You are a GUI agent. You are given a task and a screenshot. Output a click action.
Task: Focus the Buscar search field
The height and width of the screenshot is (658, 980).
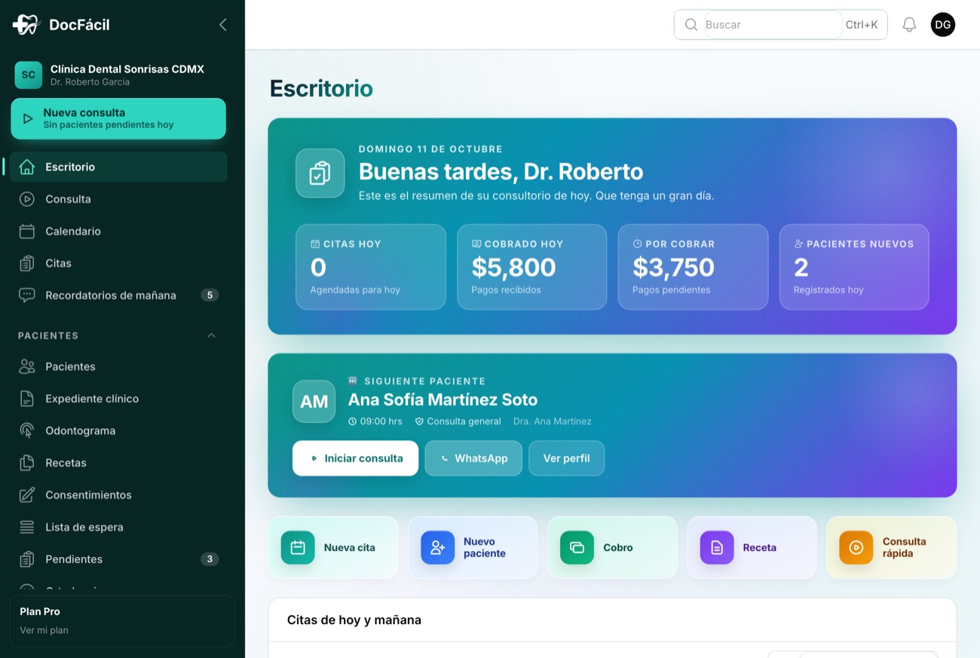coord(773,25)
